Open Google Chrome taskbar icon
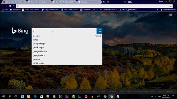The height and width of the screenshot is (99, 177). click(x=105, y=96)
